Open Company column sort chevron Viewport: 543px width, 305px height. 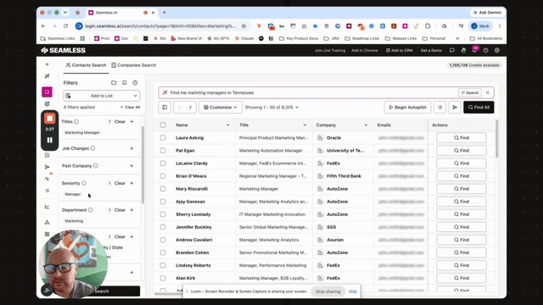366,125
